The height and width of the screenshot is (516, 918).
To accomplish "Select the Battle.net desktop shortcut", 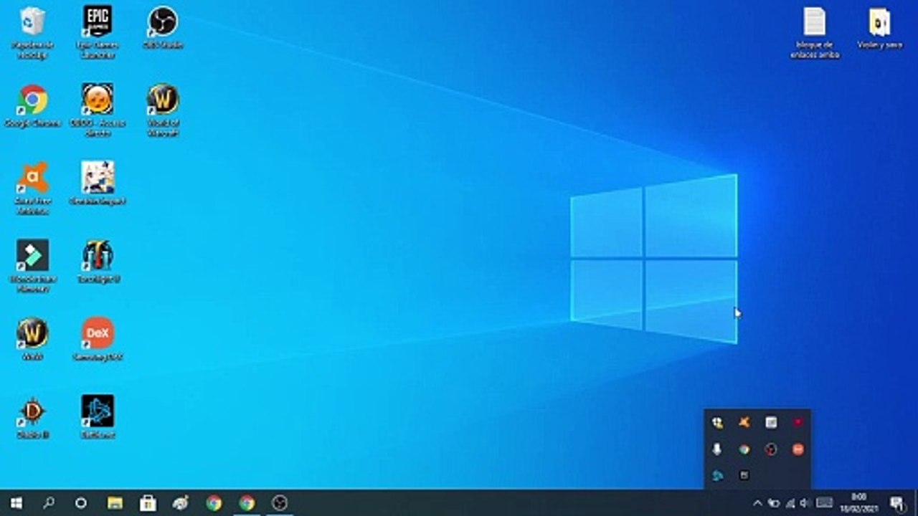I will 98,417.
